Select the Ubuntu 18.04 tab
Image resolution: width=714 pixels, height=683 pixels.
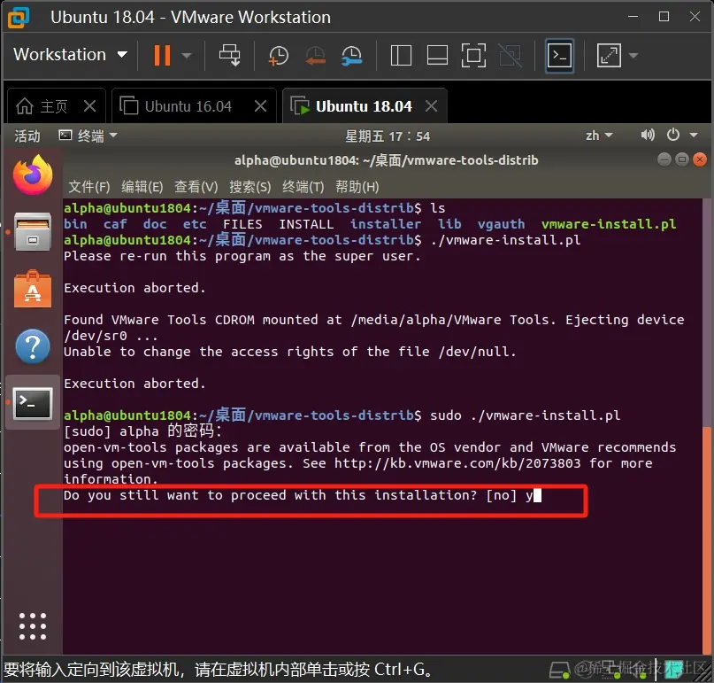pyautogui.click(x=351, y=106)
